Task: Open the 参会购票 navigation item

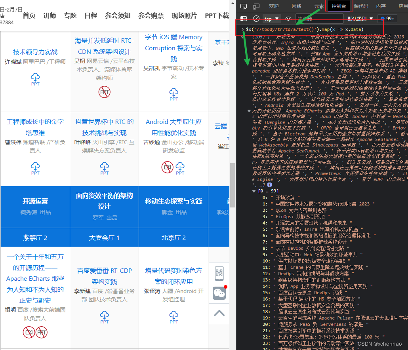Action: 151,15
